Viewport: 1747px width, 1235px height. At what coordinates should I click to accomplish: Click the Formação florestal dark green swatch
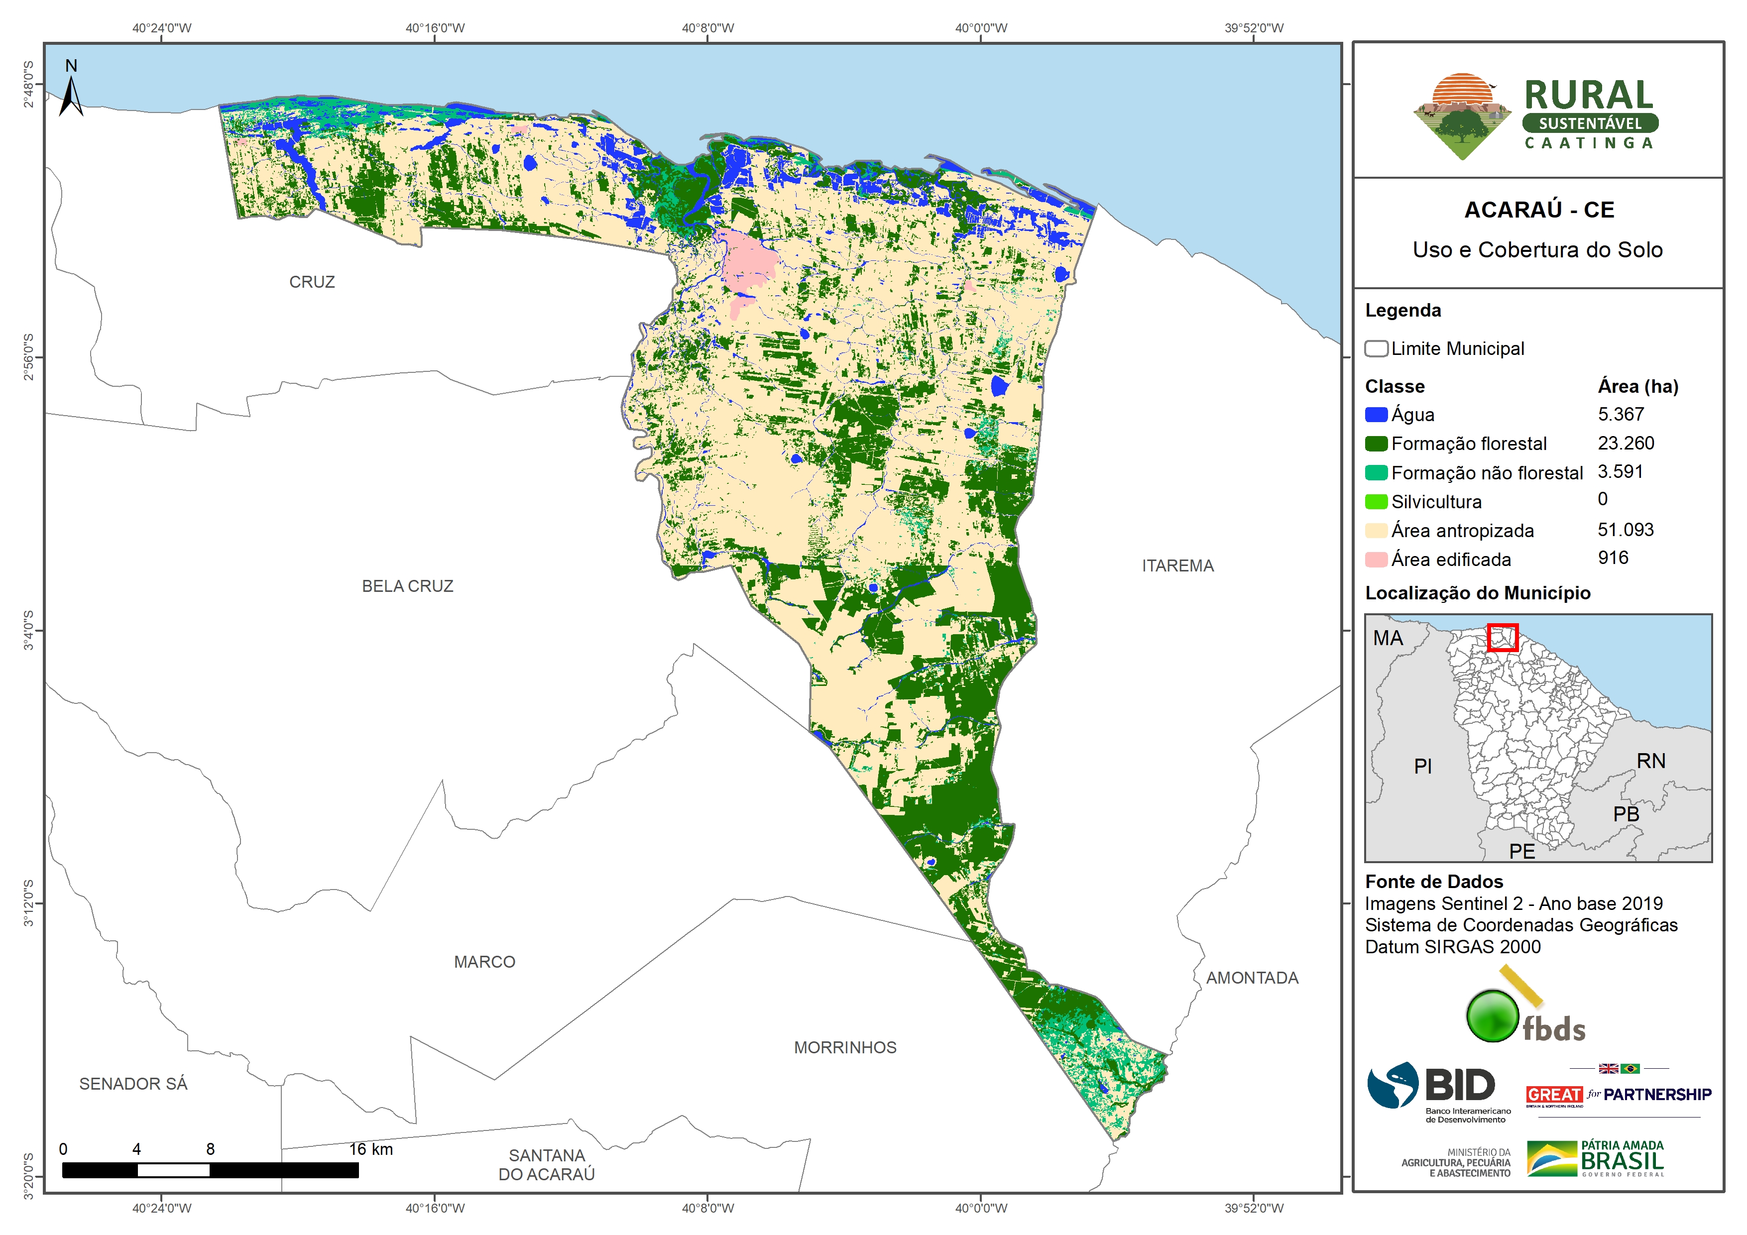(x=1376, y=444)
